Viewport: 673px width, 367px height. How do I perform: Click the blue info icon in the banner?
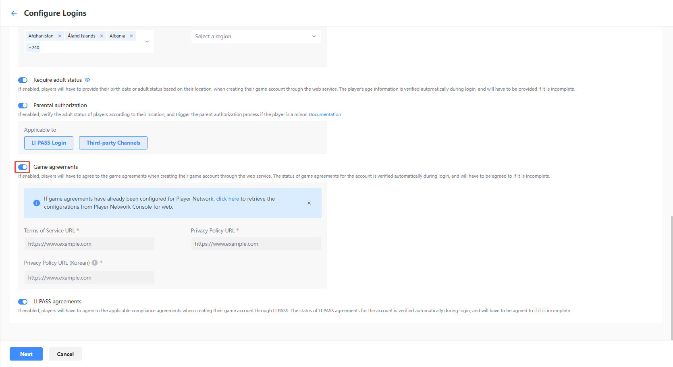[36, 203]
